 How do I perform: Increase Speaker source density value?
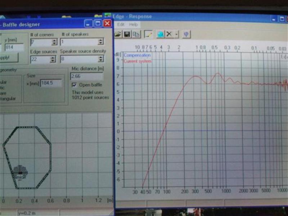(x=101, y=57)
